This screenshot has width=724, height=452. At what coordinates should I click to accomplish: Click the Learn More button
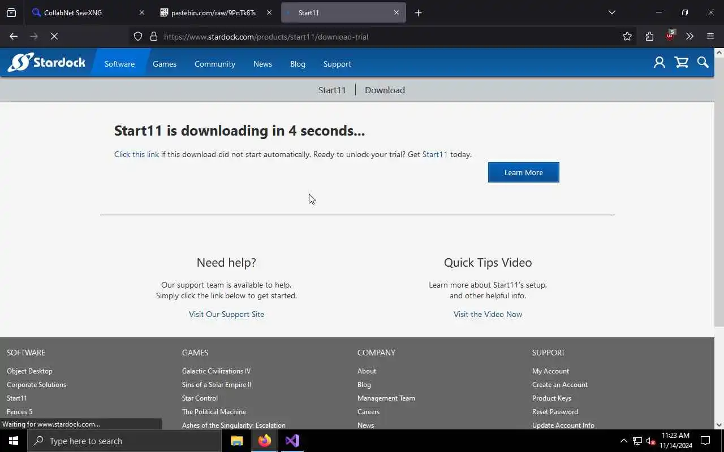[524, 172]
